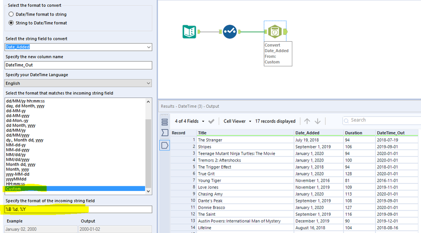Click the Duration column header
The width and height of the screenshot is (421, 233).
(360, 133)
